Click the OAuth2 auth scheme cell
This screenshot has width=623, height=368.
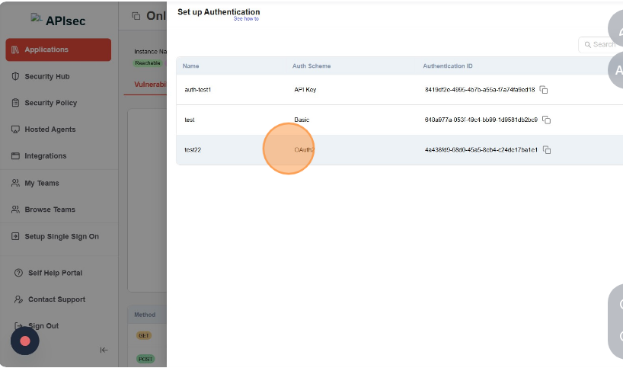tap(305, 150)
